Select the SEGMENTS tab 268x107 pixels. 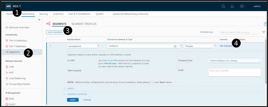click(59, 24)
